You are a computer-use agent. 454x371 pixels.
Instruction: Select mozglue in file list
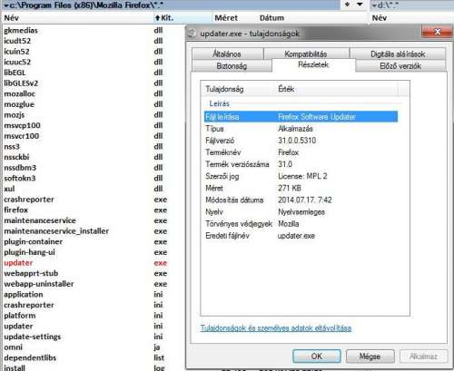(19, 104)
